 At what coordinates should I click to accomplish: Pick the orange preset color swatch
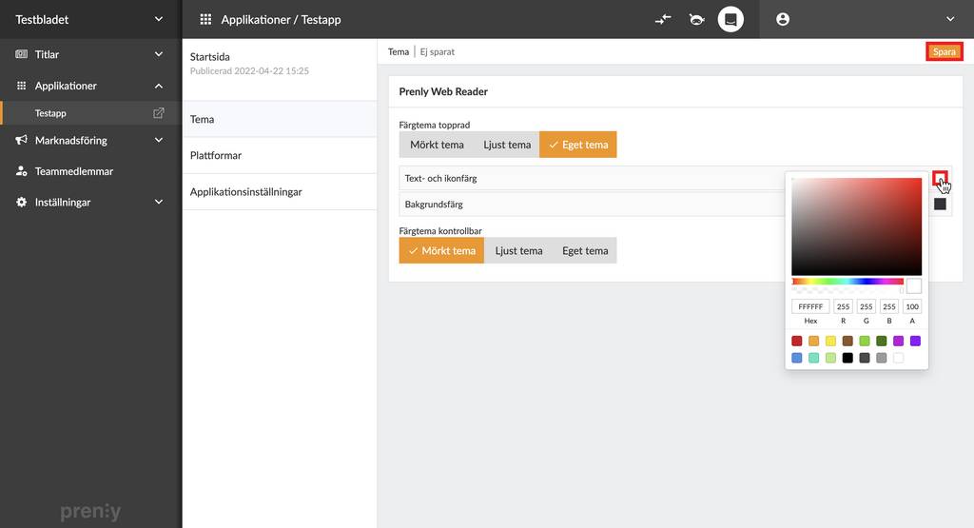814,341
